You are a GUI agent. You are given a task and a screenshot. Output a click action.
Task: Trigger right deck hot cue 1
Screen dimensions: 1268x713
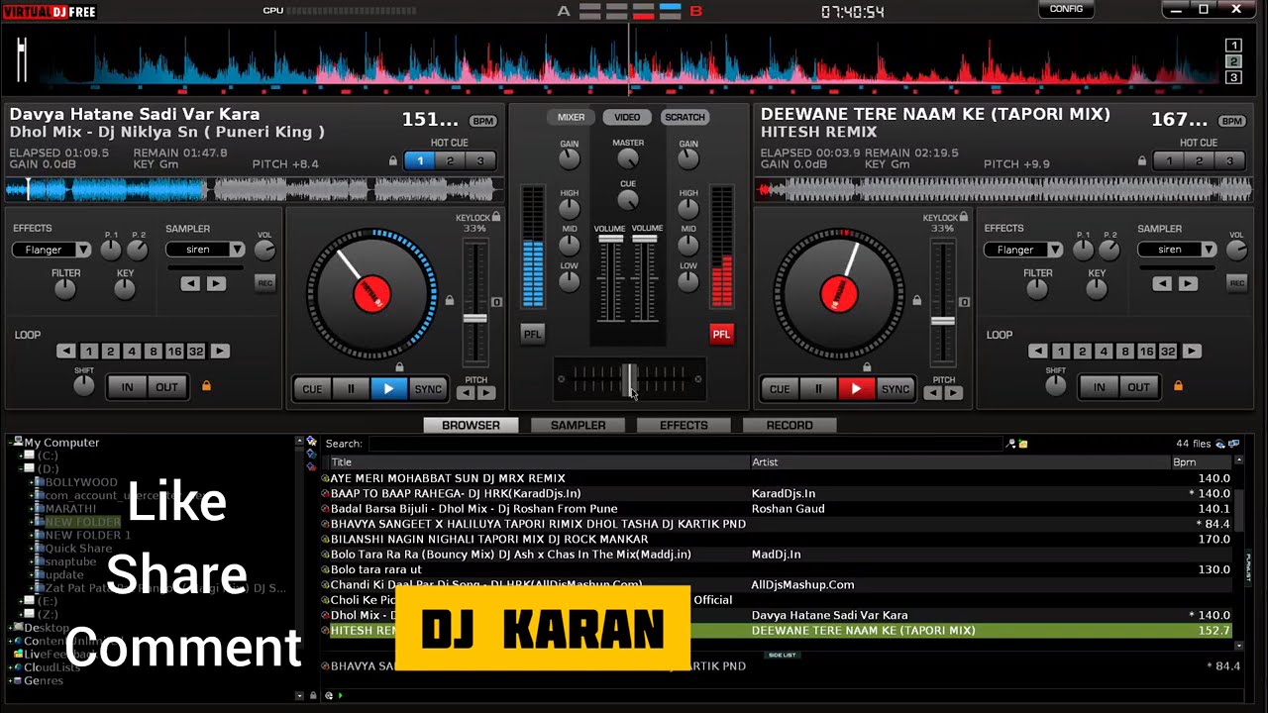[x=1168, y=160]
